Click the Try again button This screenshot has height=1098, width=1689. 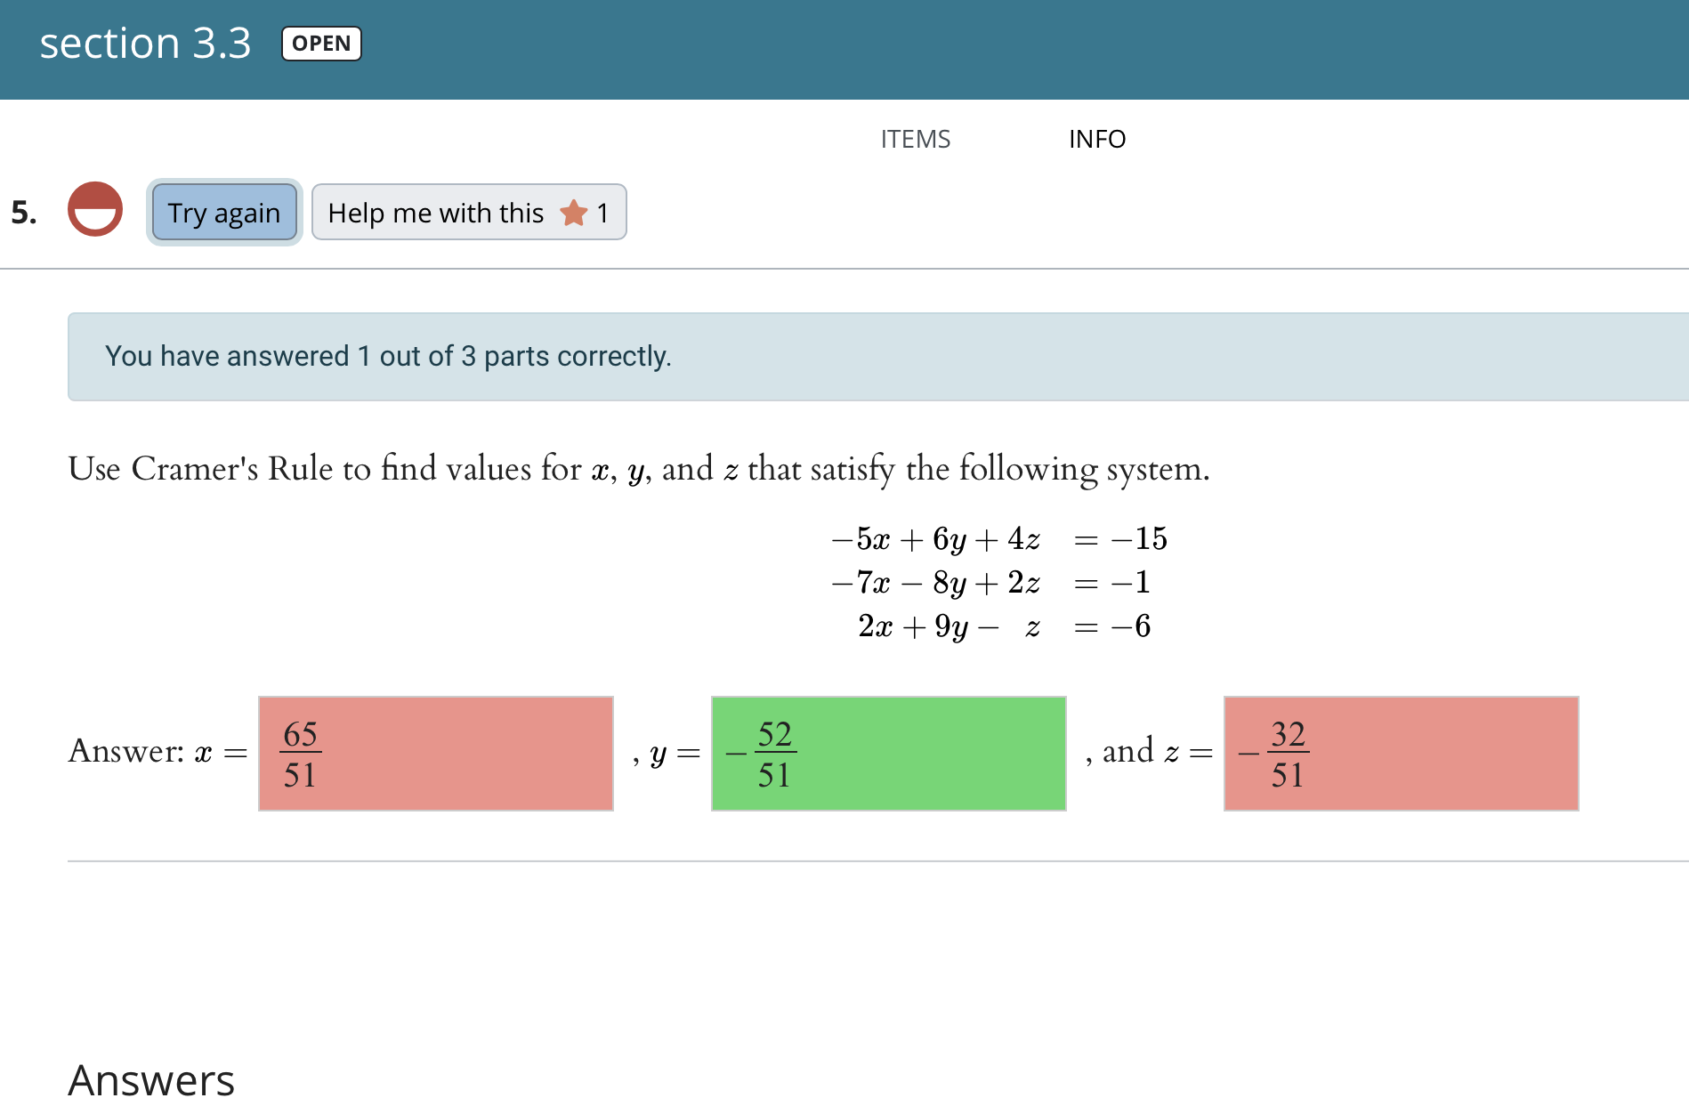point(224,213)
